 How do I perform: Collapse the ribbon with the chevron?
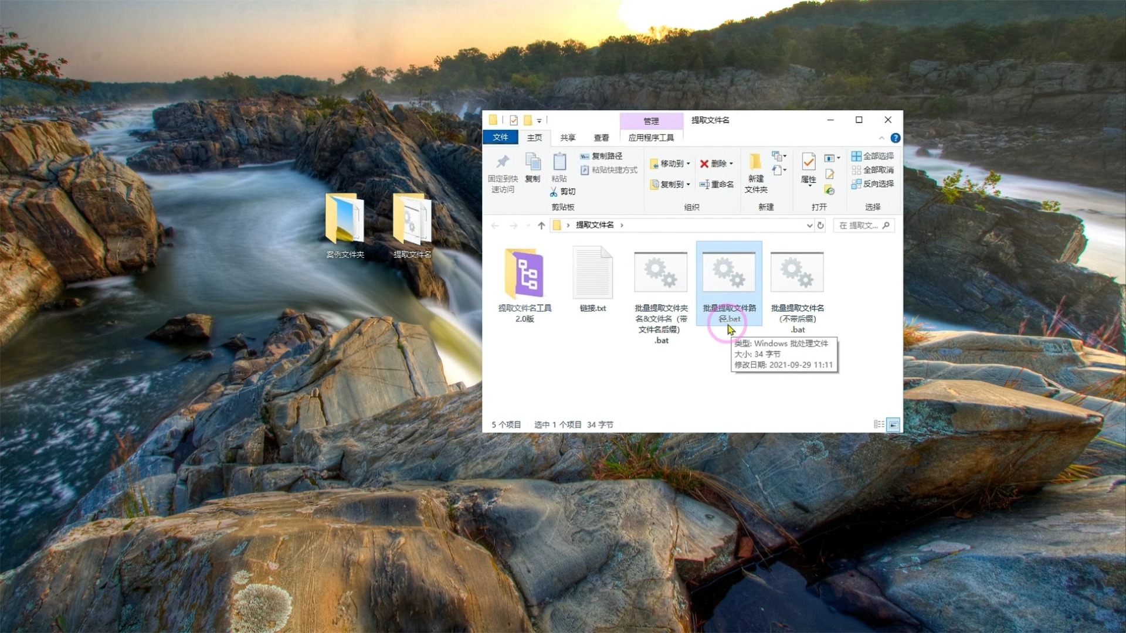click(x=881, y=138)
